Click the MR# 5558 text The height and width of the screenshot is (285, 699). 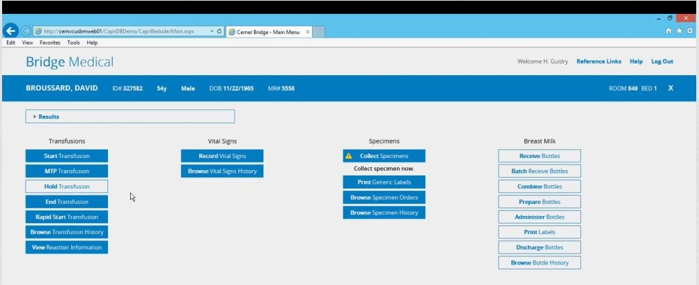281,88
